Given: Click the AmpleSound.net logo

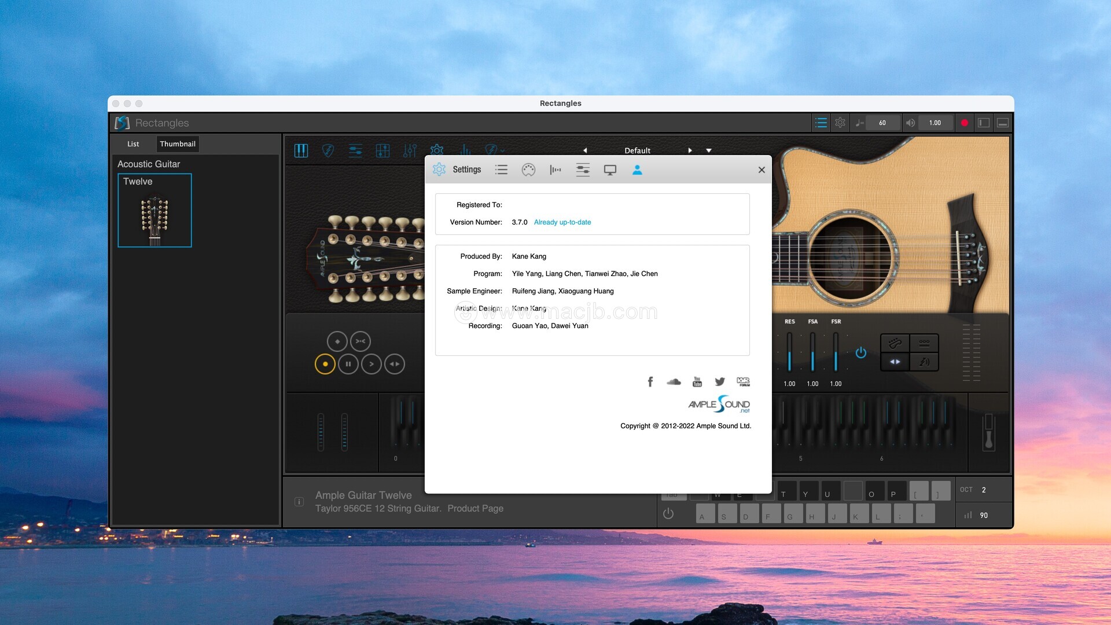Looking at the screenshot, I should coord(719,404).
